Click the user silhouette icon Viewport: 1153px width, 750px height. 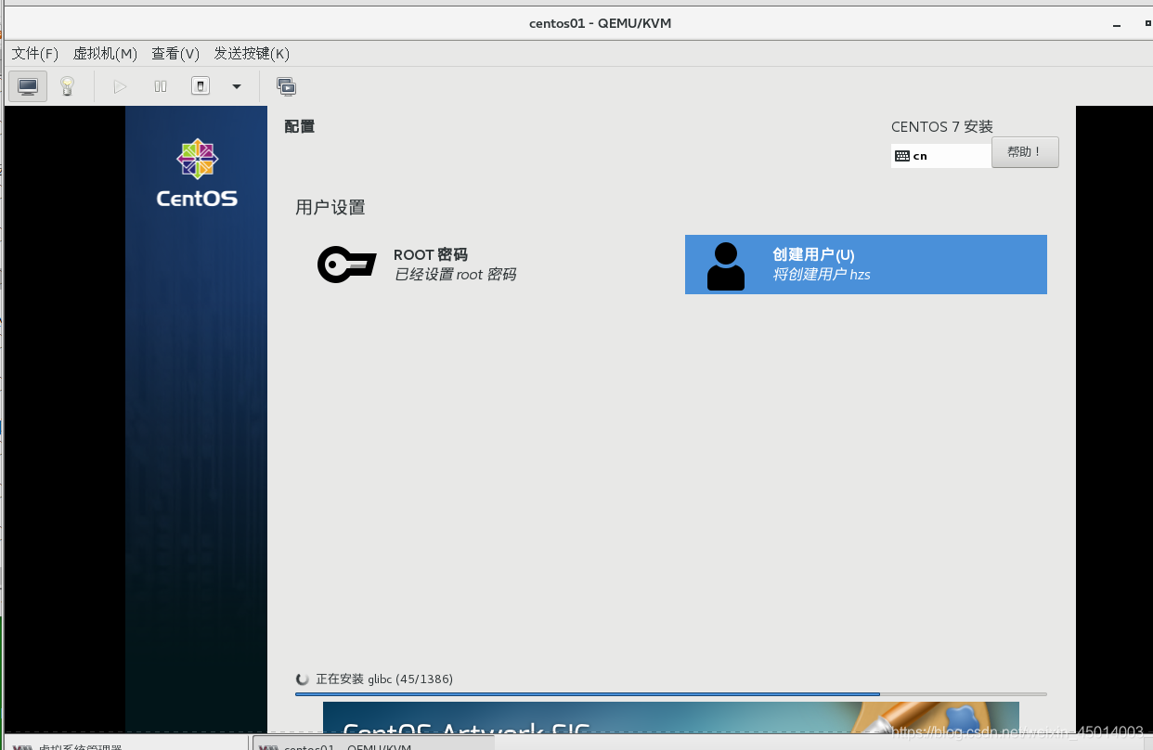[x=725, y=266]
